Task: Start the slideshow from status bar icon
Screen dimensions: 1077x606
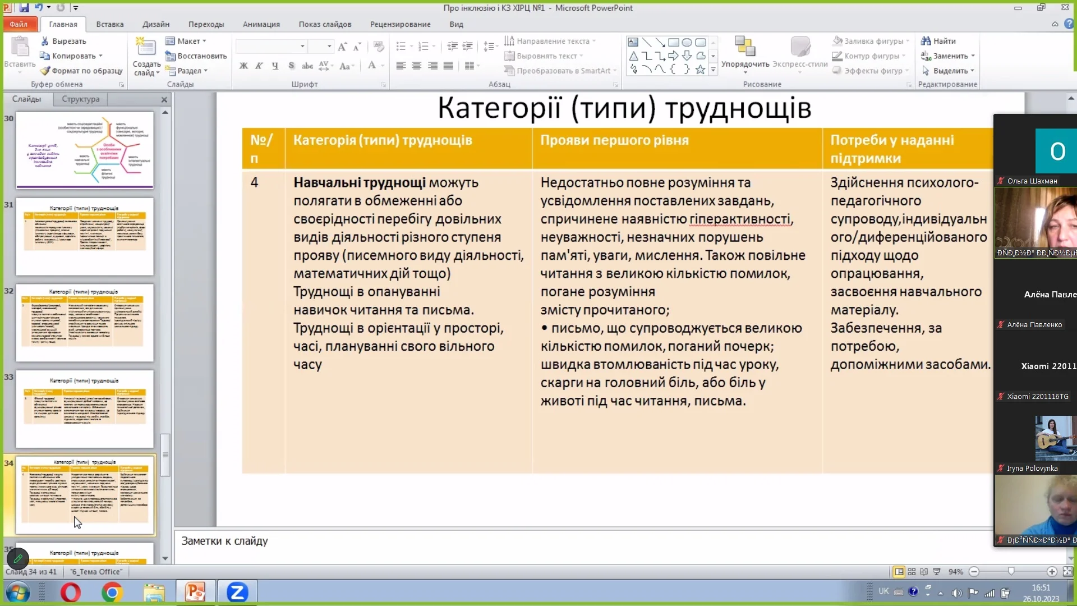Action: 936,572
